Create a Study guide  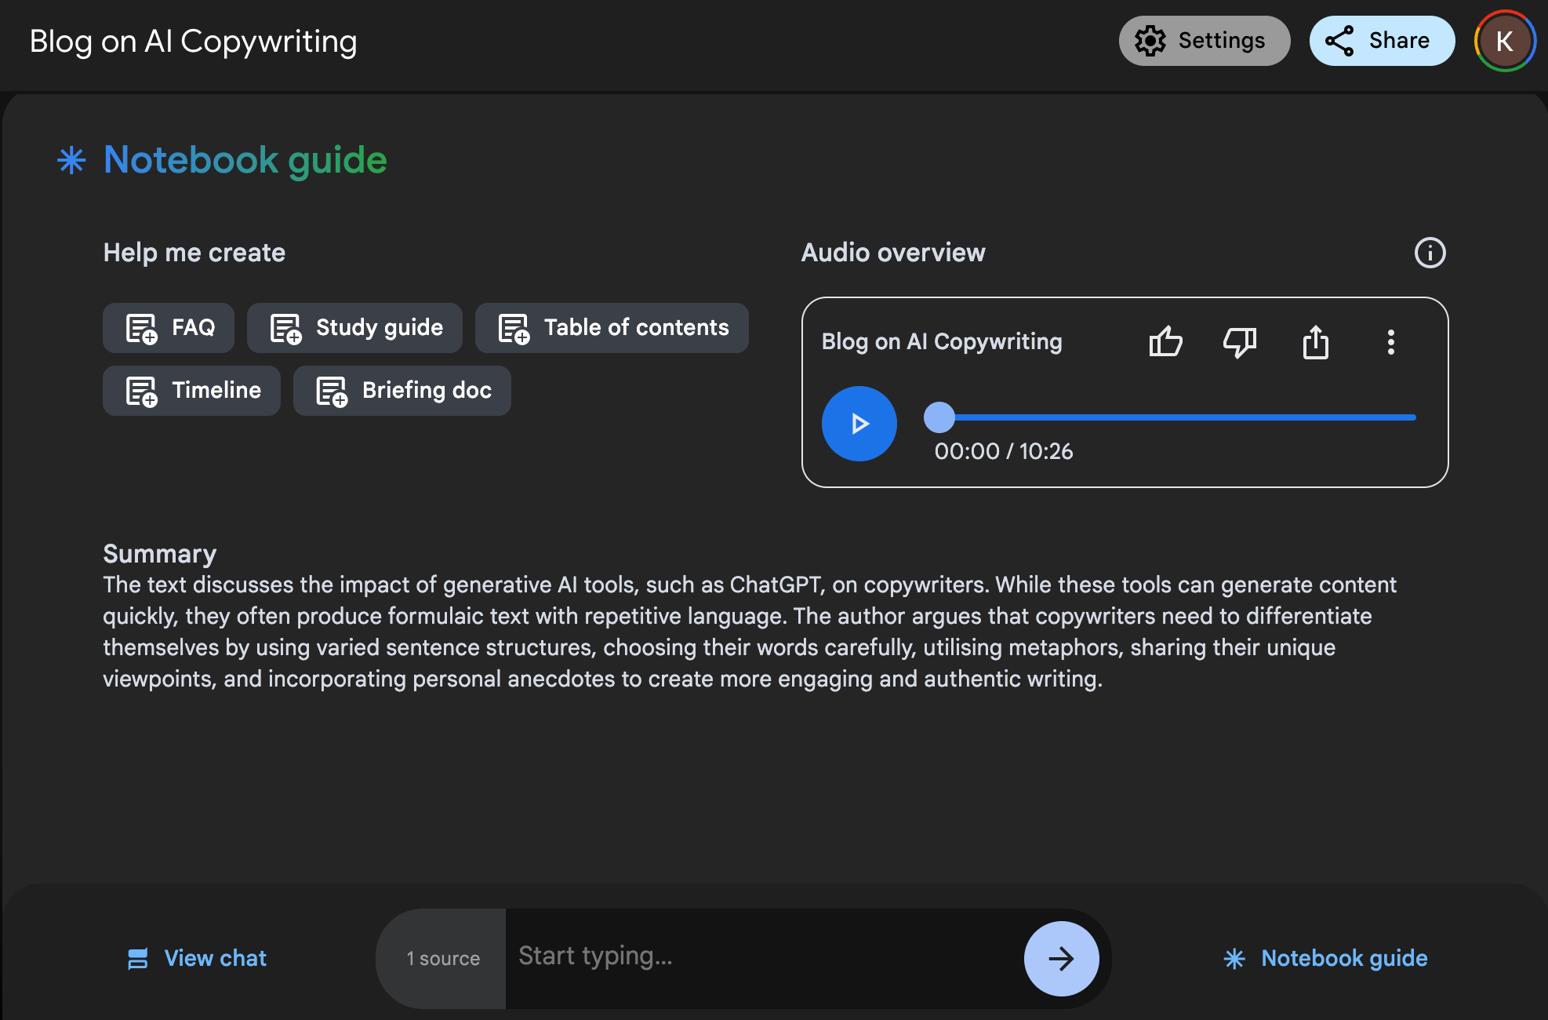click(354, 328)
